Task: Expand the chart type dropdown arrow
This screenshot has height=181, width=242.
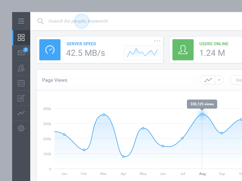Action: point(219,80)
